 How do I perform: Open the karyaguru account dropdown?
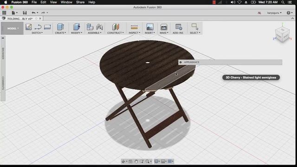point(274,13)
